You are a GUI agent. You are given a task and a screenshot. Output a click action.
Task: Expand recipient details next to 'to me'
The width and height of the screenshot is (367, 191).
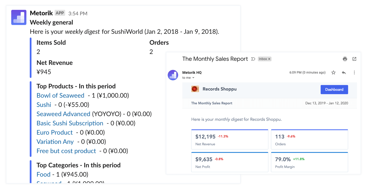[193, 78]
